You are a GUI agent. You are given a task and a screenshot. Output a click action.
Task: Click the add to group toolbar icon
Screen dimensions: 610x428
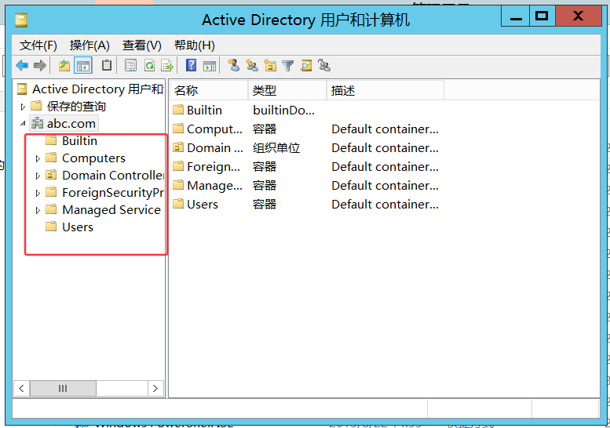(324, 65)
